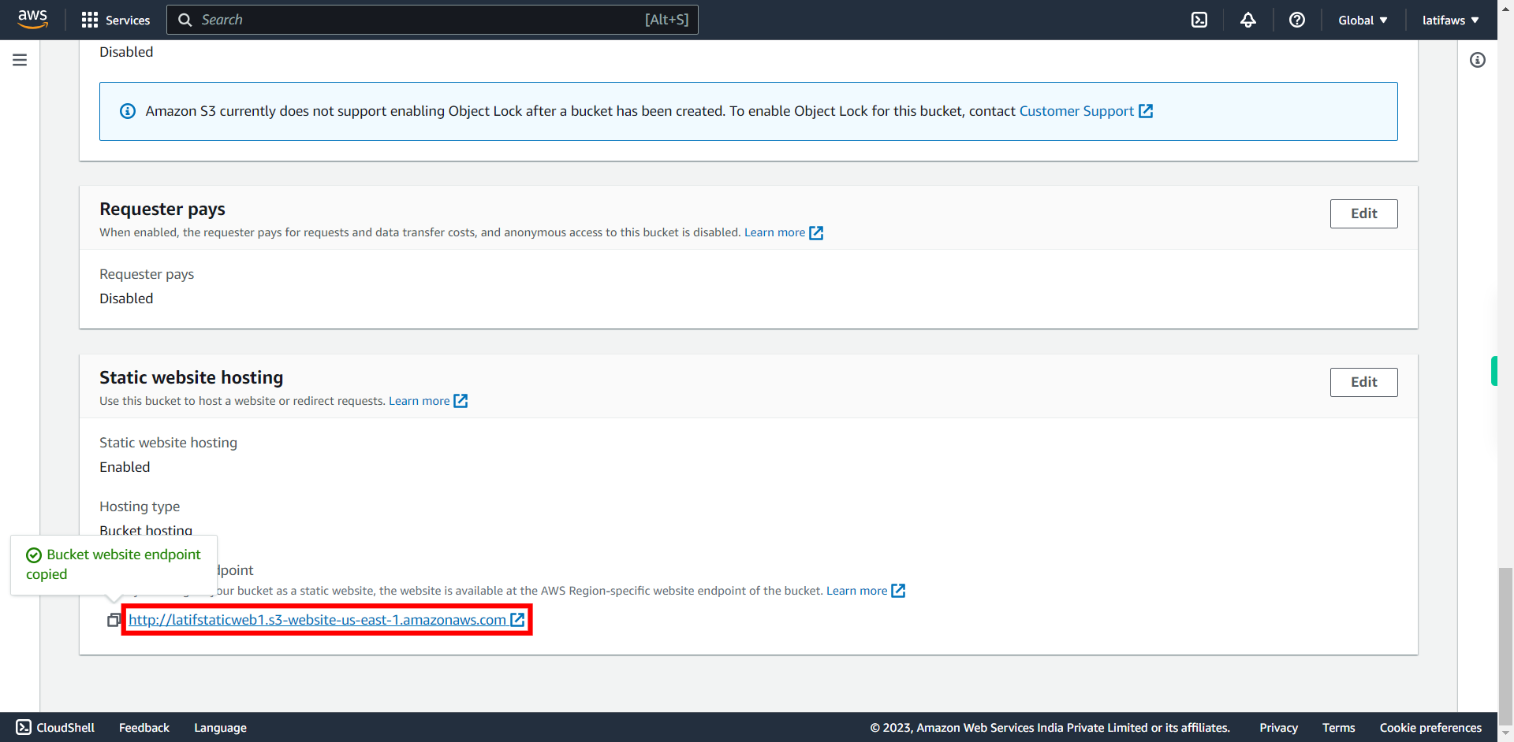Expand the Global region dropdown

(x=1362, y=20)
